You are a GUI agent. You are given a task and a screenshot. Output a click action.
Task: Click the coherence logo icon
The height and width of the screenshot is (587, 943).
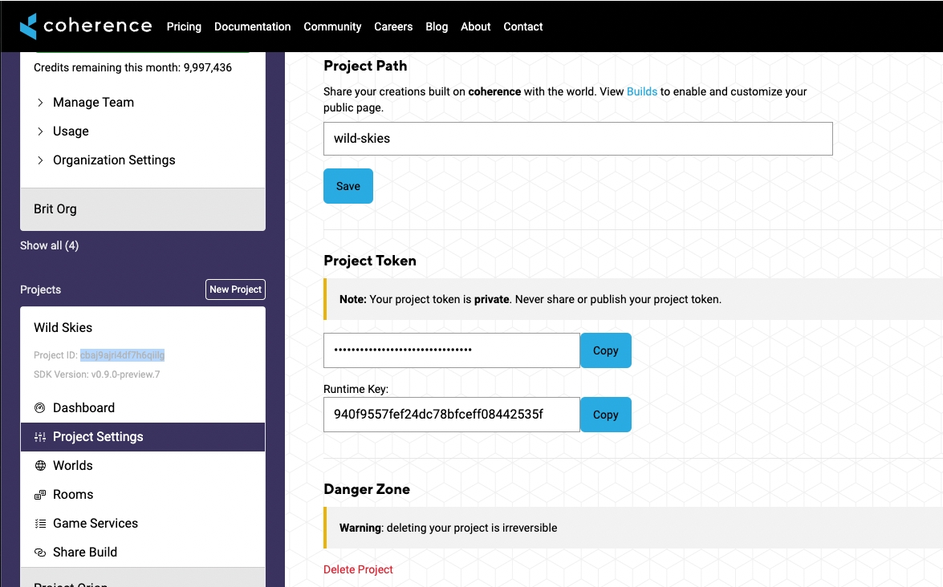(29, 26)
